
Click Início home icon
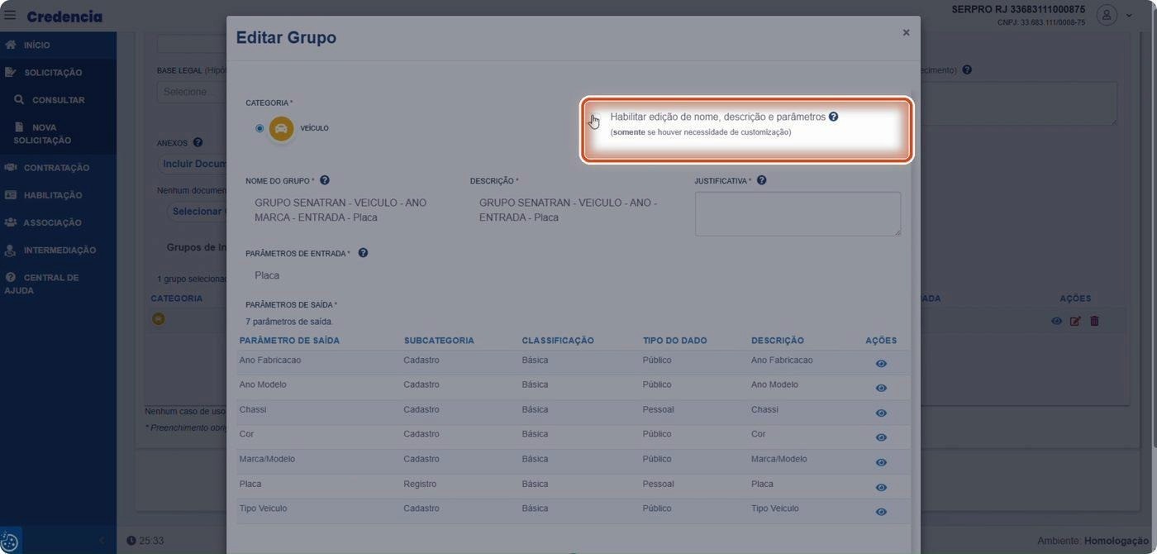tap(11, 45)
